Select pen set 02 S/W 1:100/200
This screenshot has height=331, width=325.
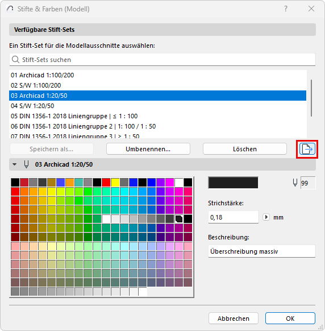[157, 85]
